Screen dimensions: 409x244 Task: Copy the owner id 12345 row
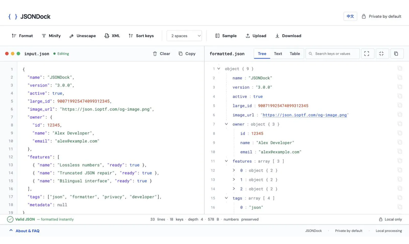click(x=400, y=133)
